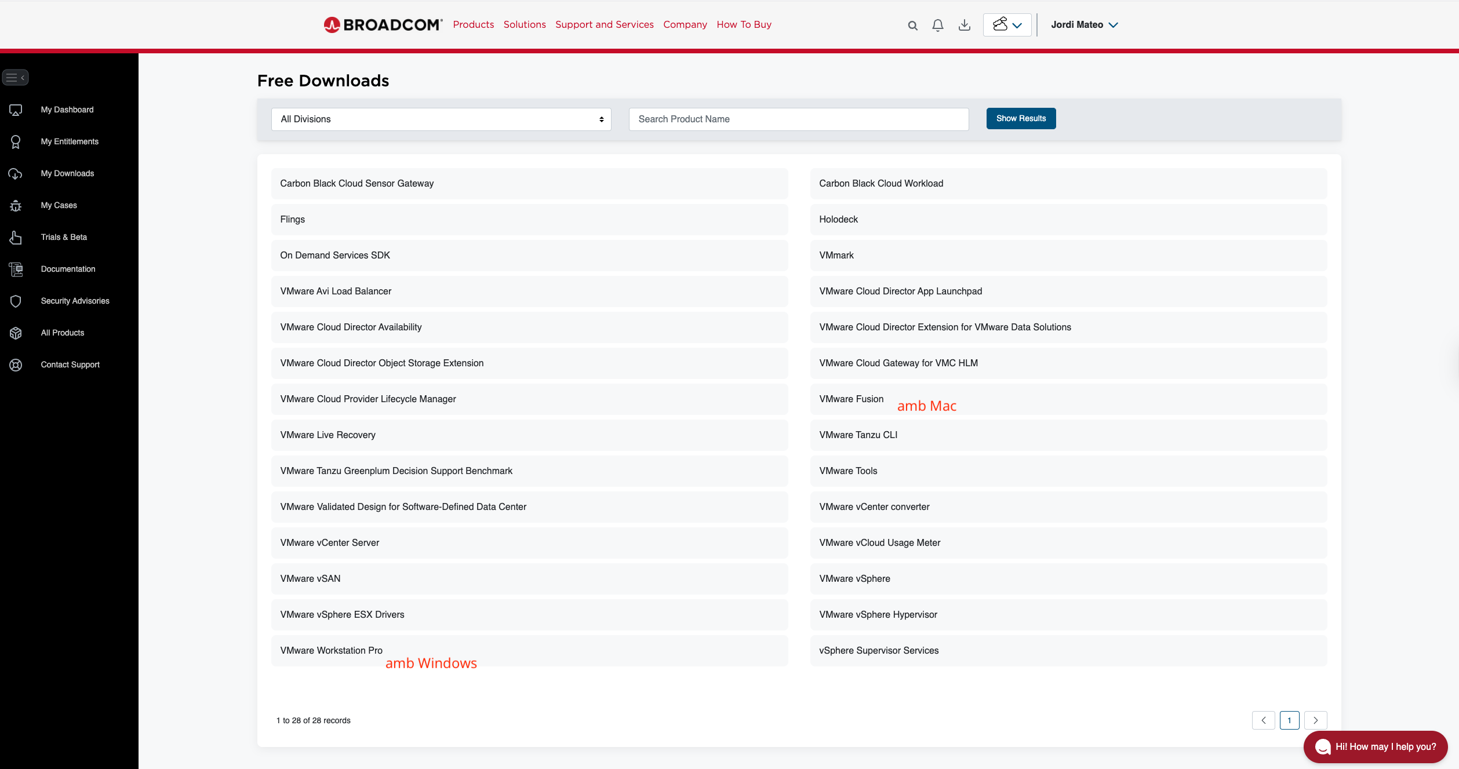The width and height of the screenshot is (1459, 769).
Task: Open Security Advisories page
Action: coord(75,301)
